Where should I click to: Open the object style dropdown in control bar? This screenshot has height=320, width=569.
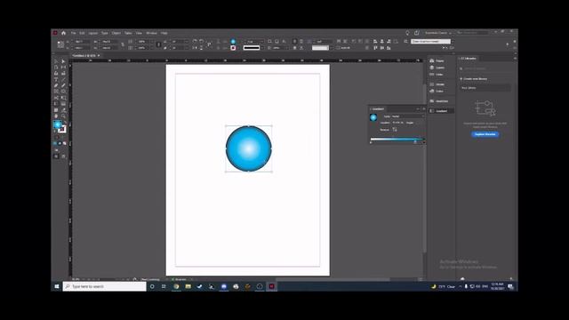point(432,42)
